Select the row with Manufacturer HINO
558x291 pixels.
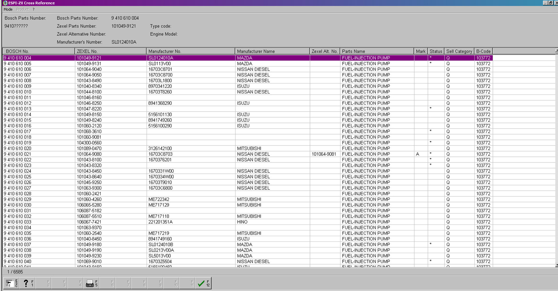pos(242,222)
